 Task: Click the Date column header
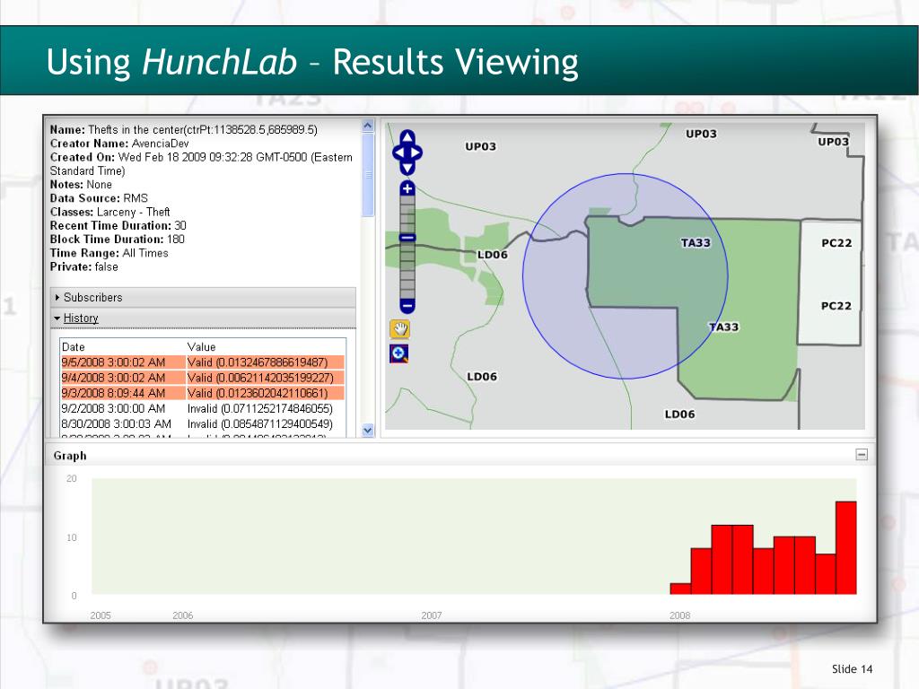(x=74, y=347)
